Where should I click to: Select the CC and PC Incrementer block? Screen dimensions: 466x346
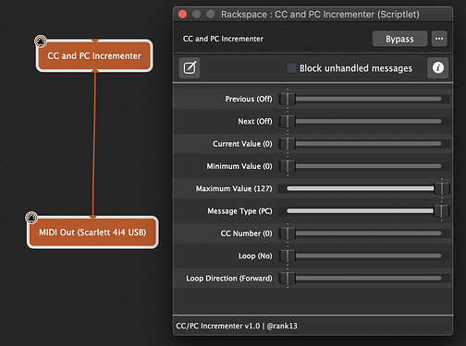click(94, 55)
